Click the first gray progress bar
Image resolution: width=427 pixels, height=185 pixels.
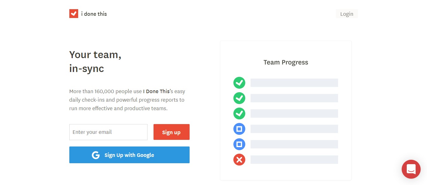tap(294, 83)
